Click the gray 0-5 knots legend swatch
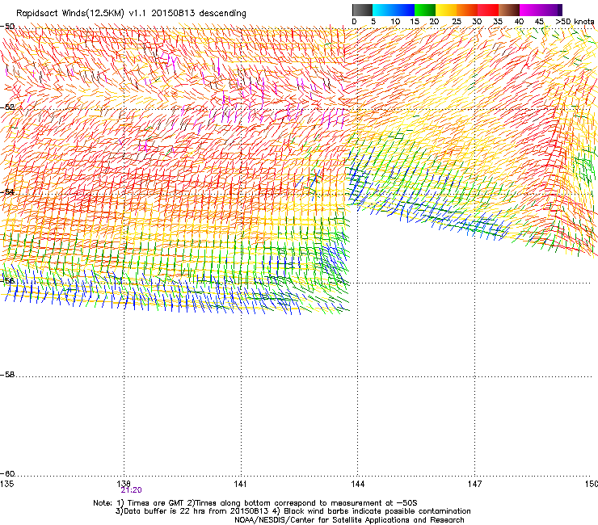This screenshot has height=525, width=598. coord(362,10)
